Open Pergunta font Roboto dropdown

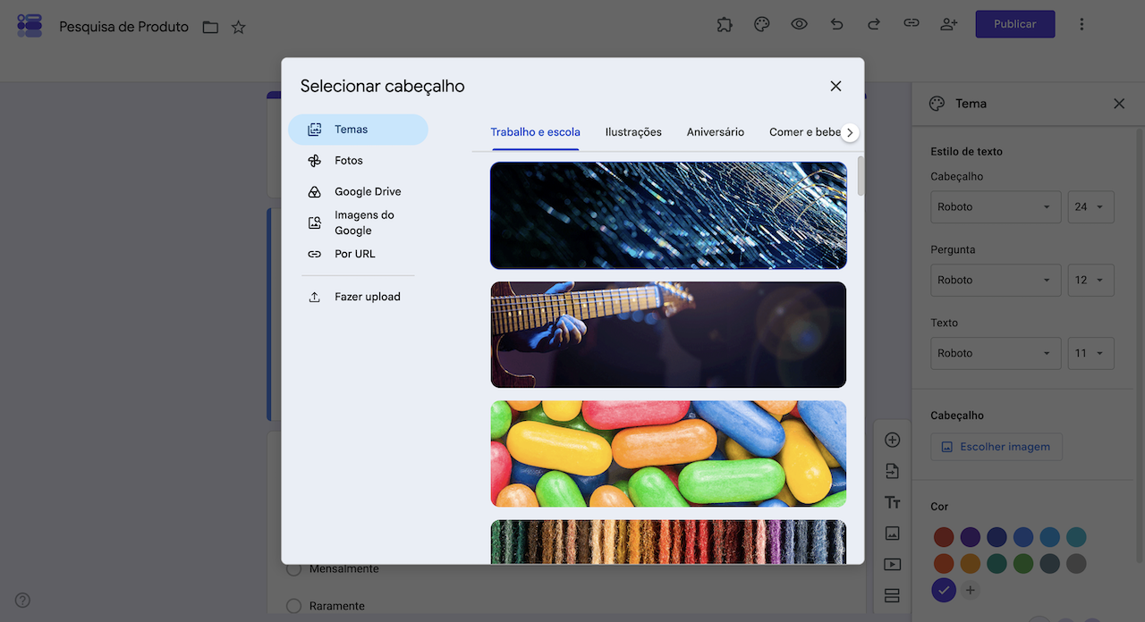996,281
